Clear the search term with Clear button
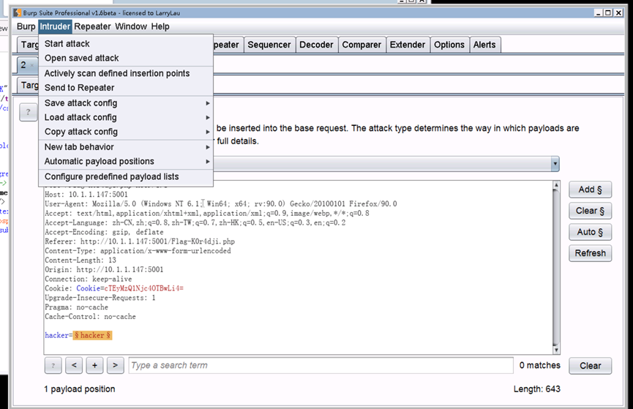Image resolution: width=633 pixels, height=409 pixels. [x=591, y=366]
